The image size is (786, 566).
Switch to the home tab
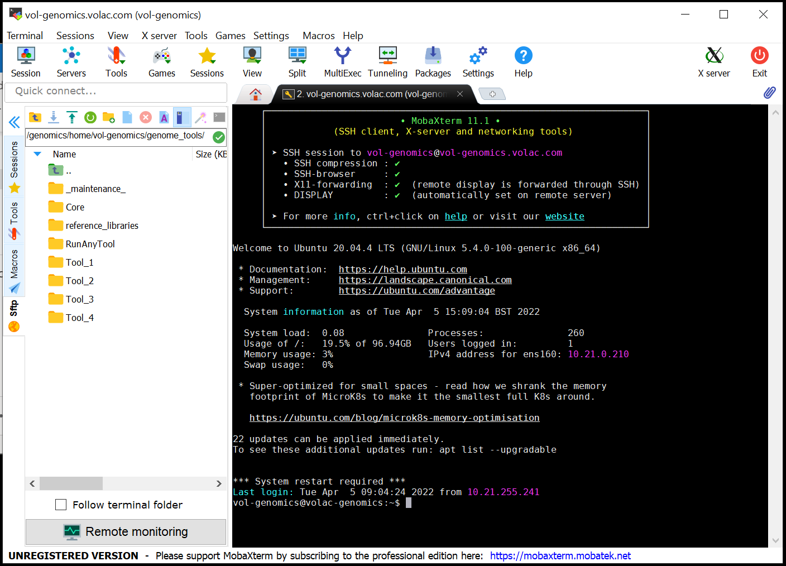point(256,94)
